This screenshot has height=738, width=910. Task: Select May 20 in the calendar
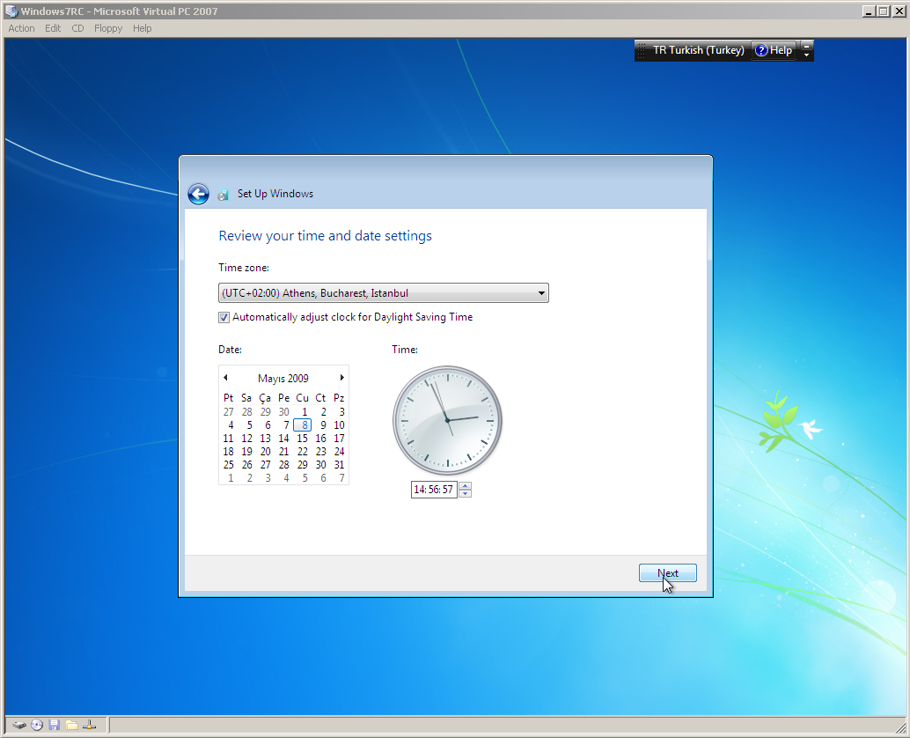(265, 452)
